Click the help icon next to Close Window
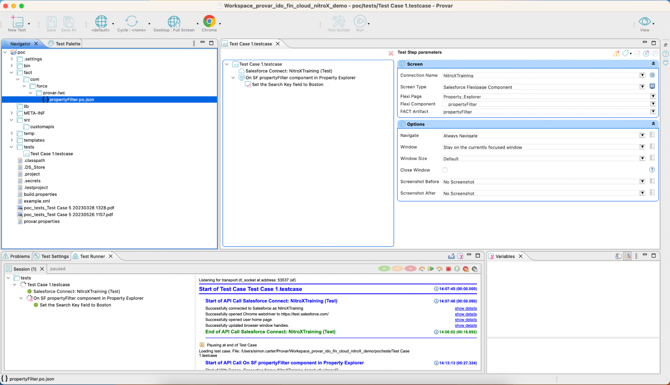This screenshot has height=385, width=670. (x=652, y=170)
